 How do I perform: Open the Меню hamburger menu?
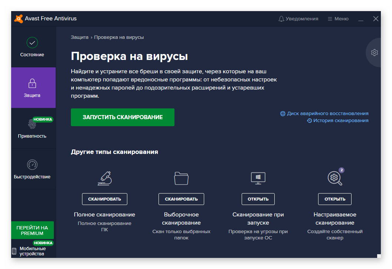point(338,19)
